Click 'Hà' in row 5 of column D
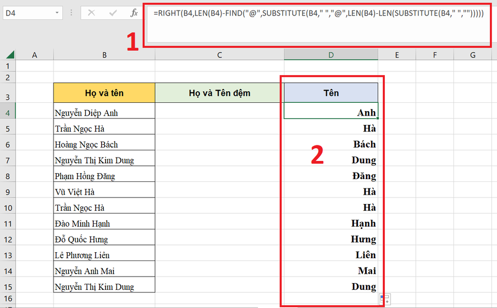The height and width of the screenshot is (308, 497). [x=331, y=127]
